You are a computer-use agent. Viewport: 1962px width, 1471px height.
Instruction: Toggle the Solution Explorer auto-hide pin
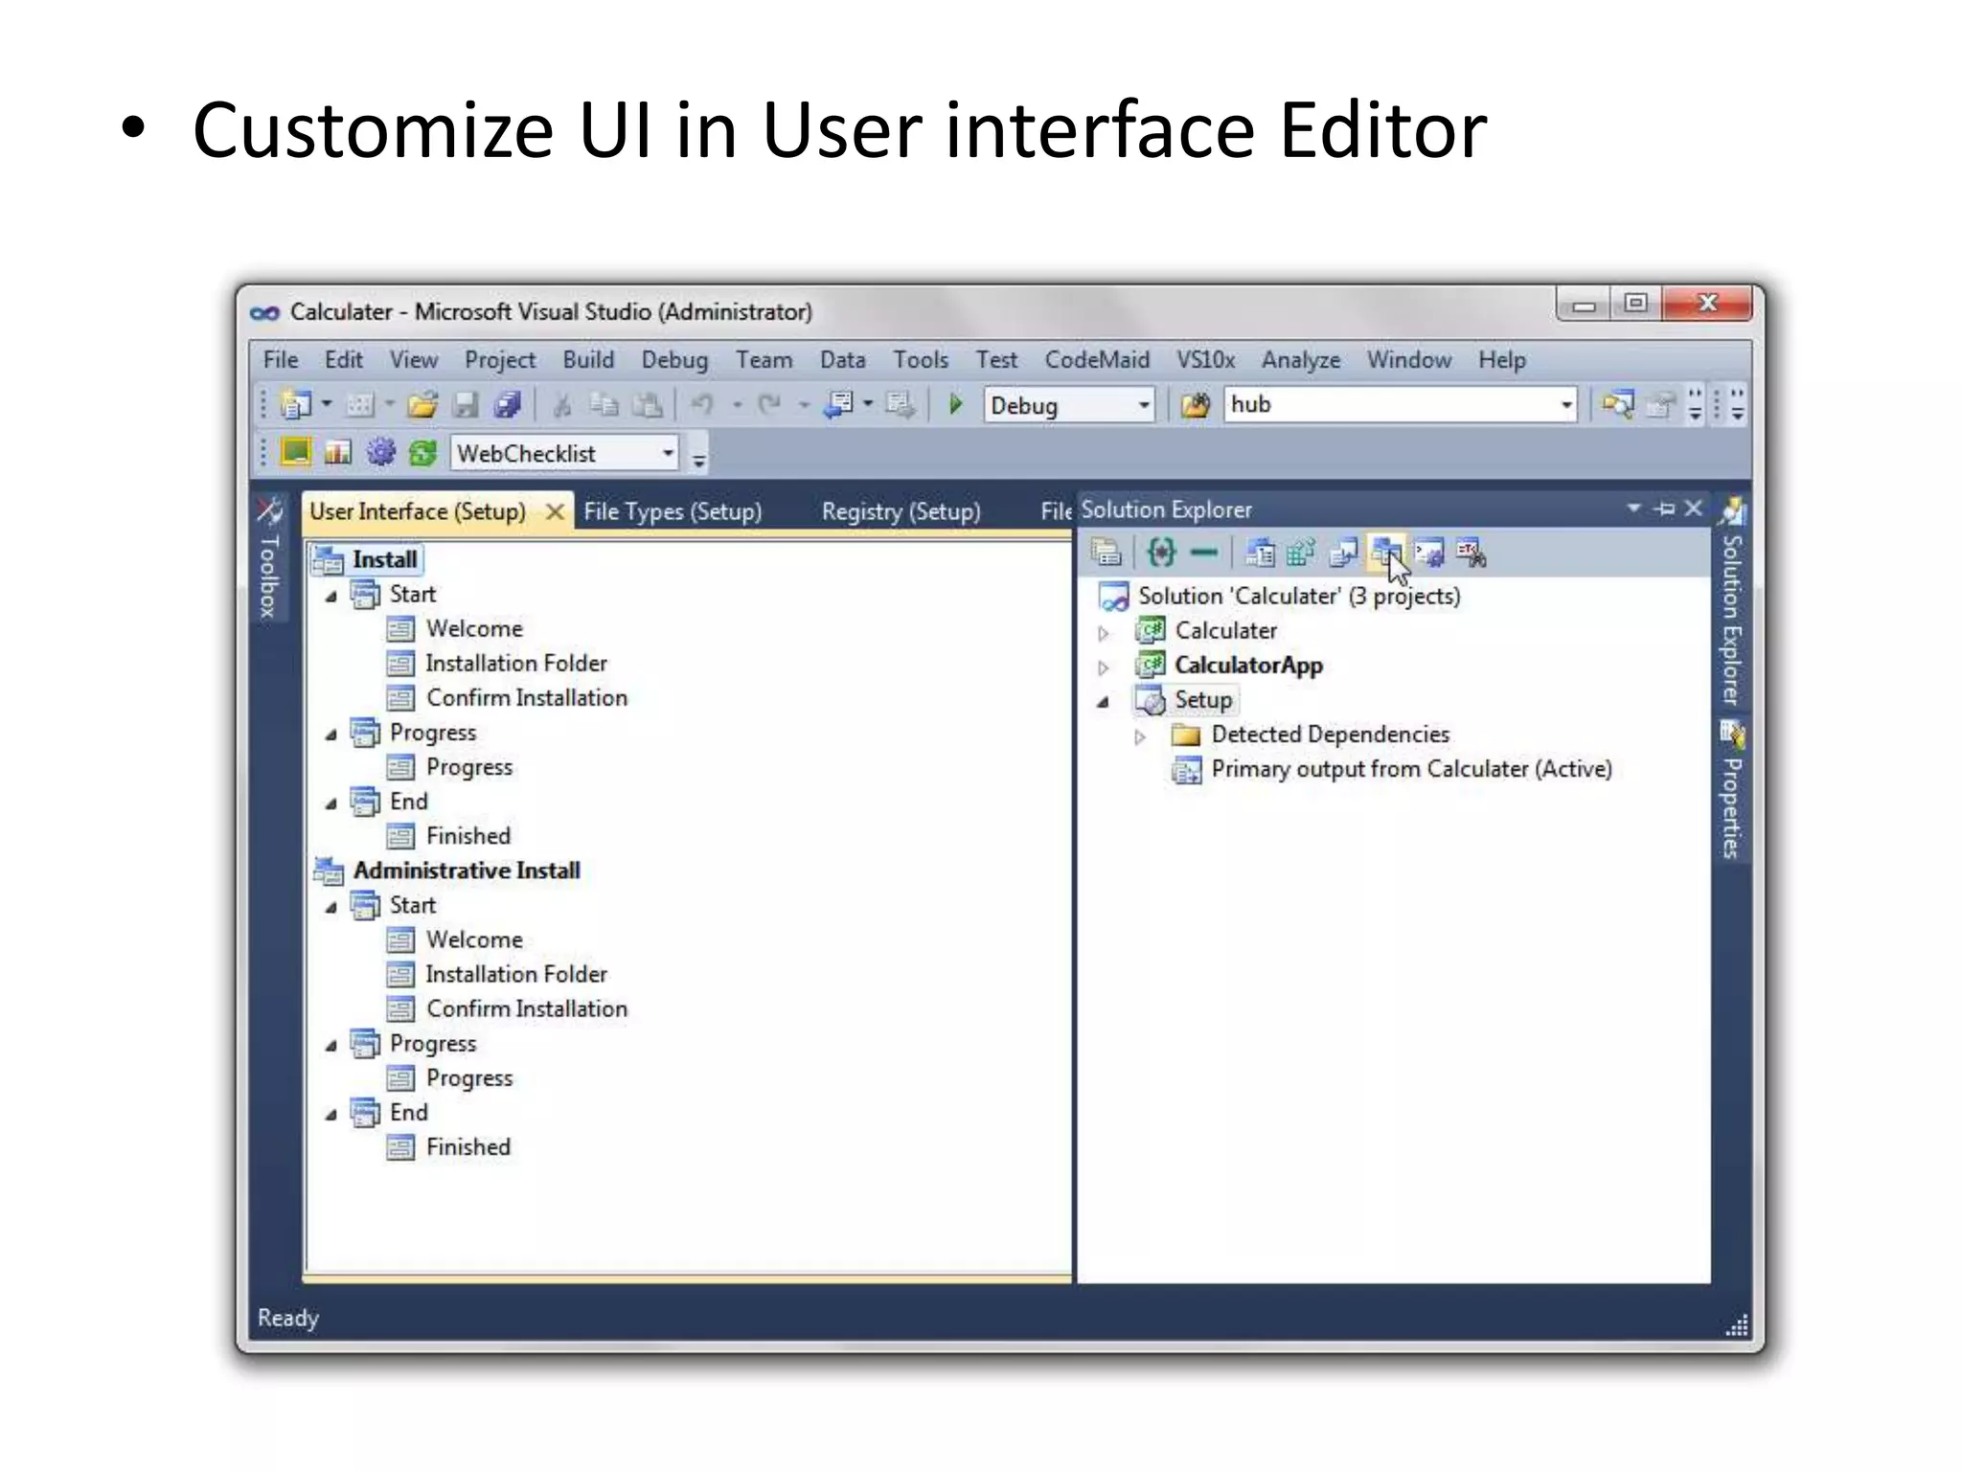click(1665, 509)
